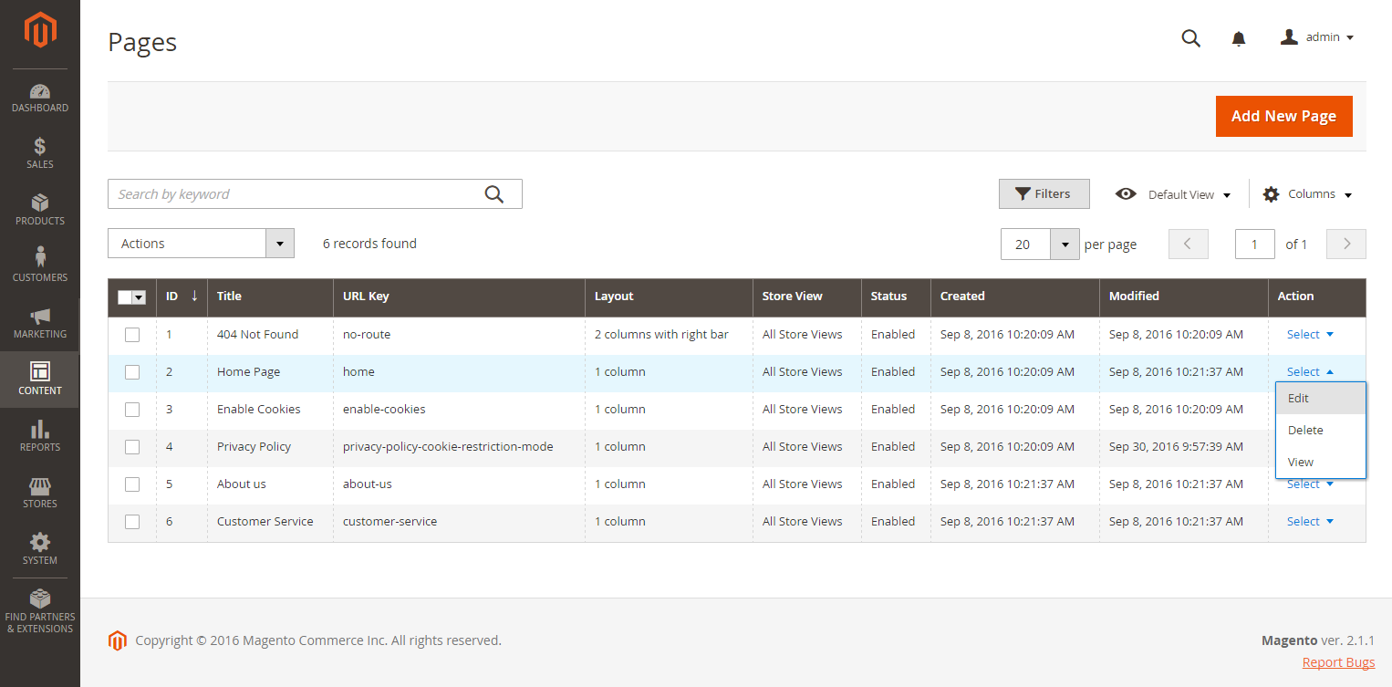1392x687 pixels.
Task: Open the admin account dropdown
Action: coord(1317,37)
